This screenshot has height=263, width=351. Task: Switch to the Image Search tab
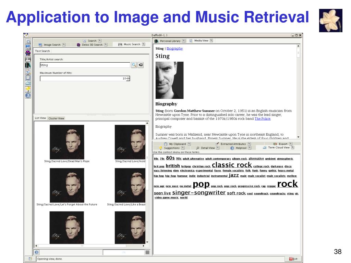tap(52, 45)
